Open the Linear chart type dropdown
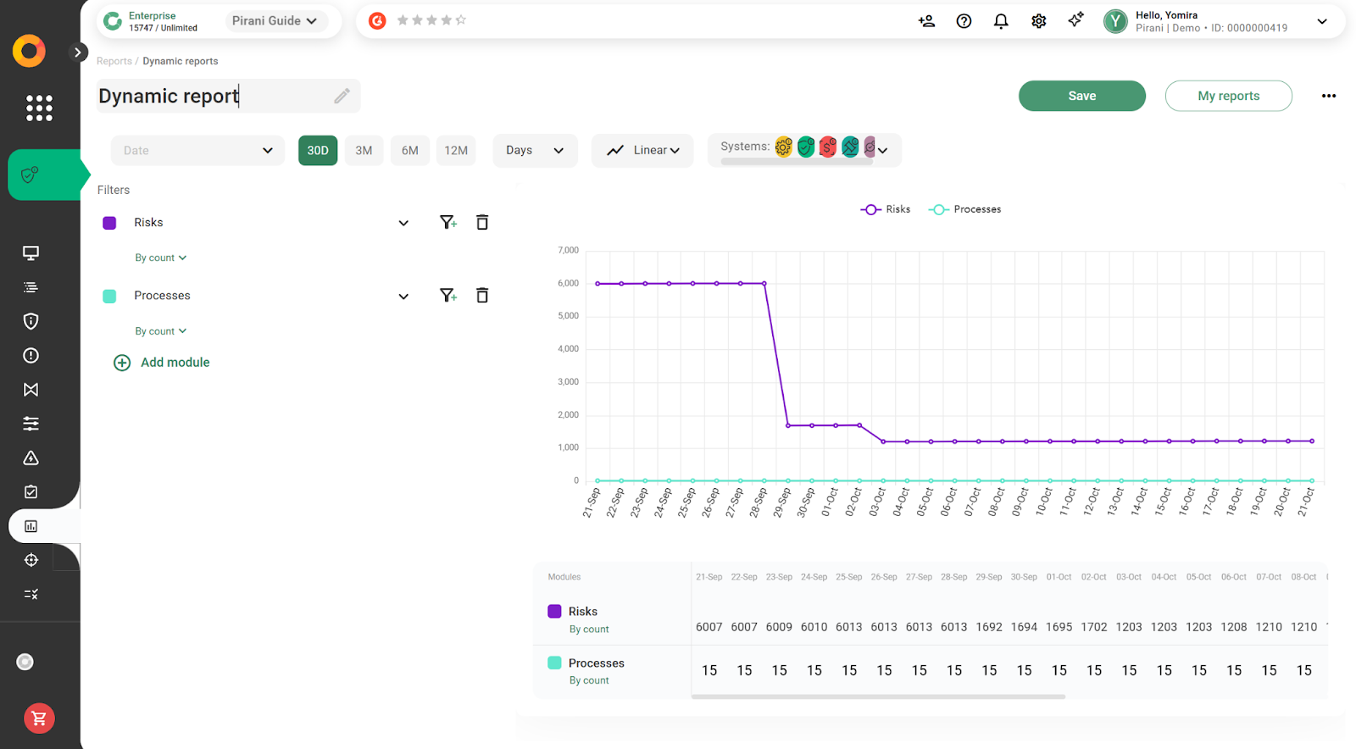Viewport: 1356px width, 749px height. click(642, 150)
